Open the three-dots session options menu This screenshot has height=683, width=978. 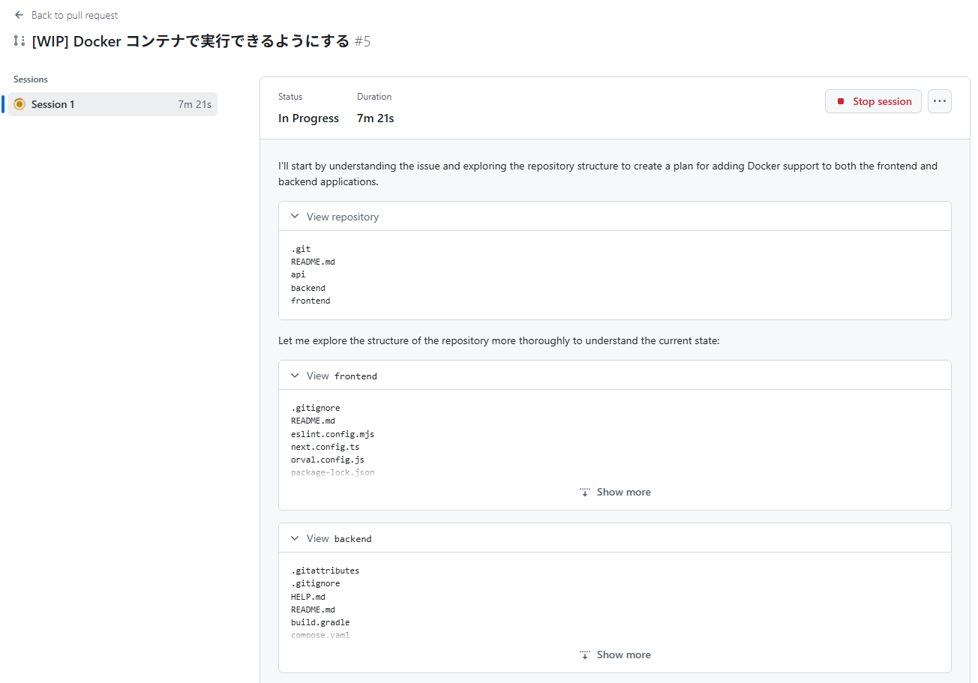939,101
